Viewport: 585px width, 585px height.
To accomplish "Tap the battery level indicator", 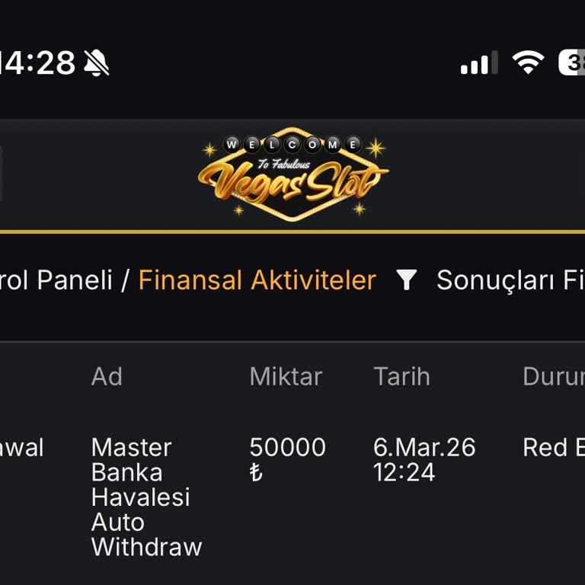I will coord(573,62).
